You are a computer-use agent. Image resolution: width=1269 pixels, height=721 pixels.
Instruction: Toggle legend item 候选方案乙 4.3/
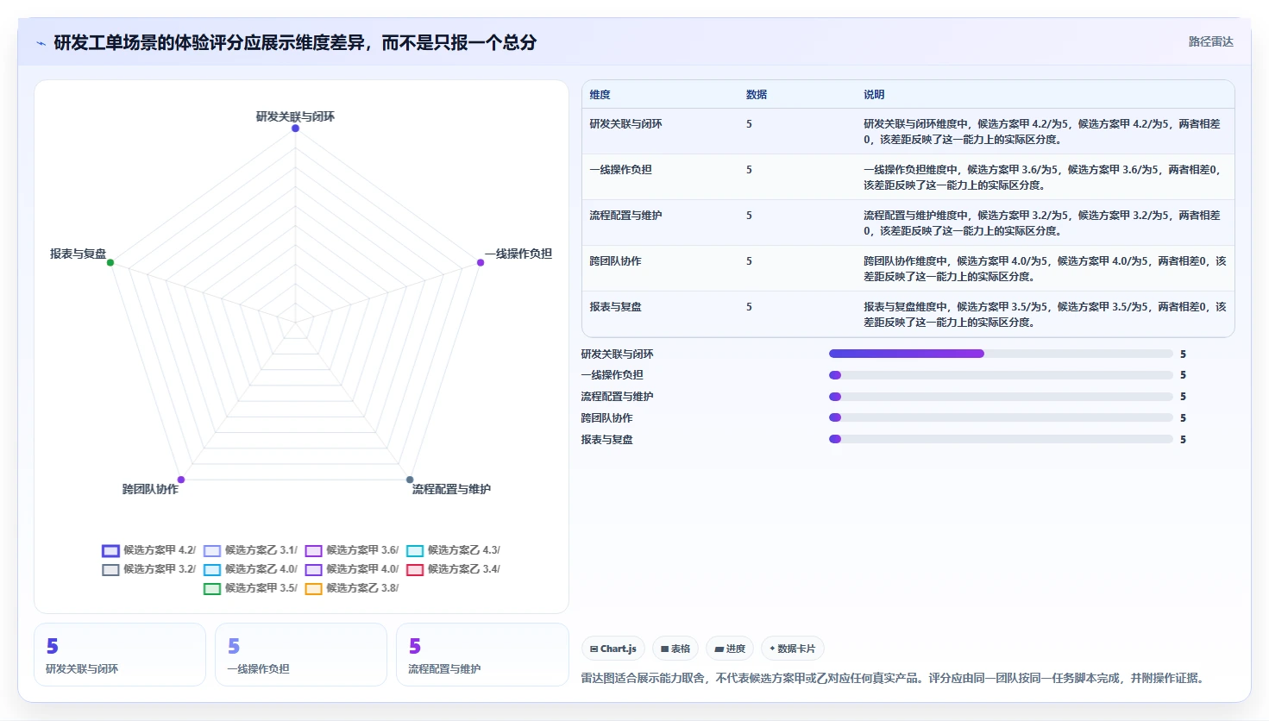(x=453, y=550)
